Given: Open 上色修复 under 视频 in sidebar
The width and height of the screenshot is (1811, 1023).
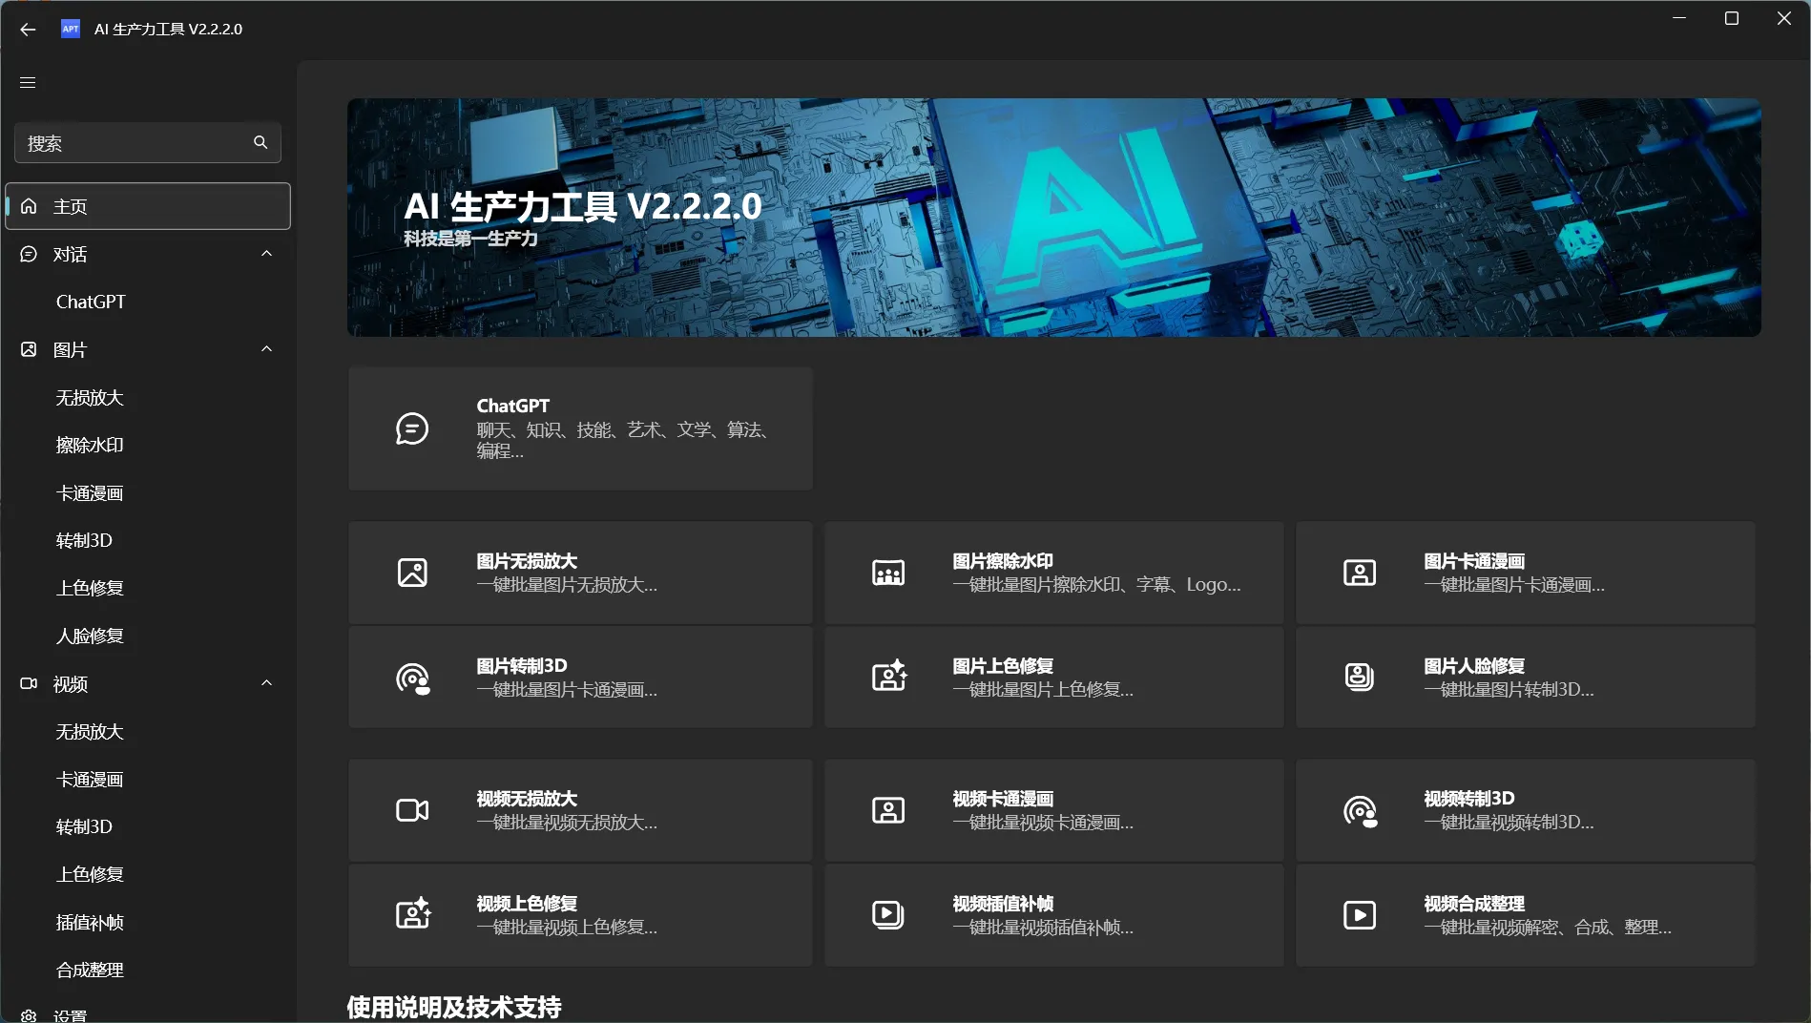Looking at the screenshot, I should tap(90, 874).
